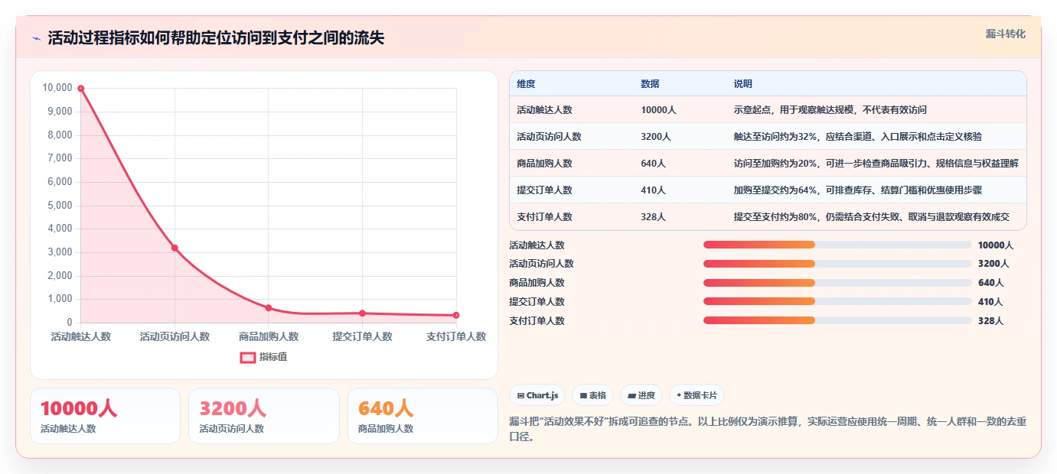Image resolution: width=1057 pixels, height=474 pixels.
Task: Click the table description starting 触达至访问约为32%
Action: click(x=857, y=137)
